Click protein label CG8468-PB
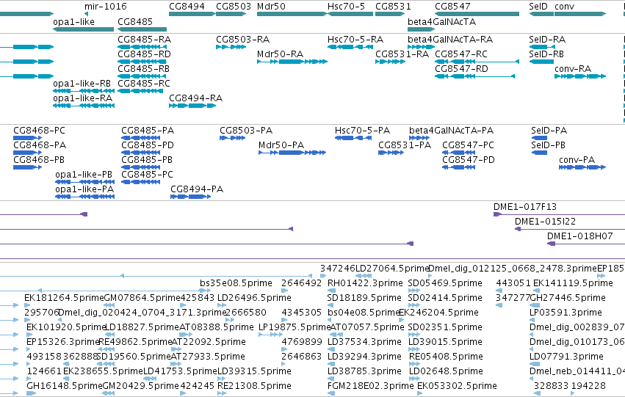 (x=39, y=160)
